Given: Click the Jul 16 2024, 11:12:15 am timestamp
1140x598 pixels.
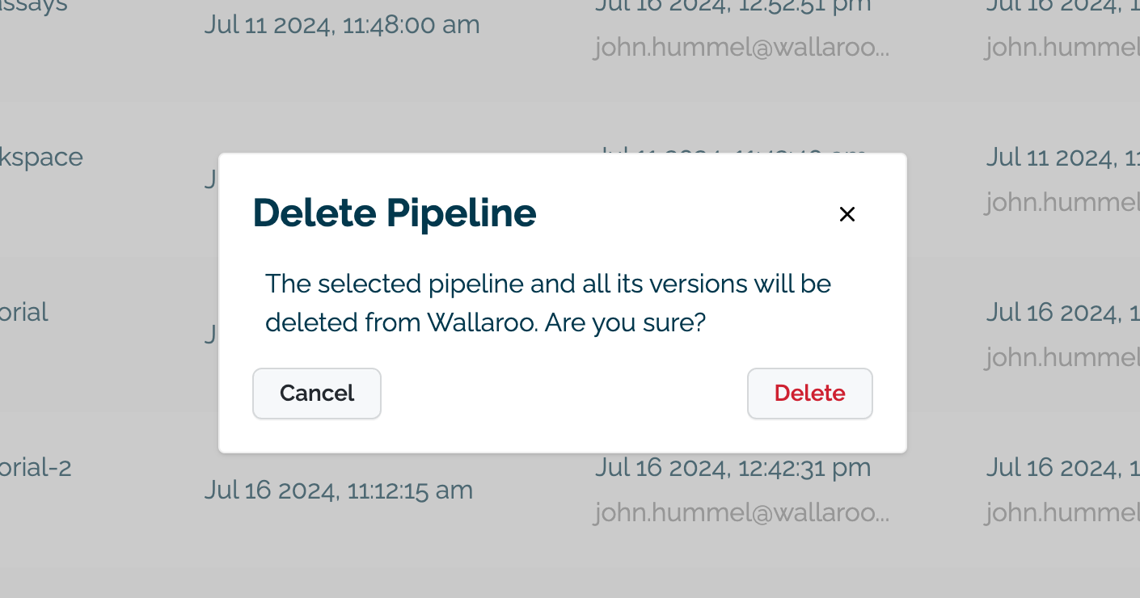Looking at the screenshot, I should point(338,490).
